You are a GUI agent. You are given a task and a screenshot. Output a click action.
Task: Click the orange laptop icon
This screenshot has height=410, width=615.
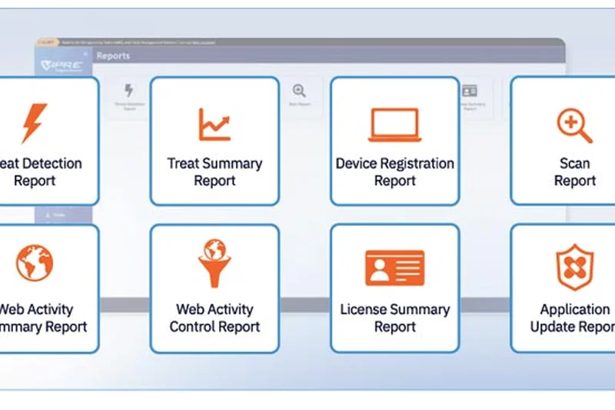[x=394, y=125]
